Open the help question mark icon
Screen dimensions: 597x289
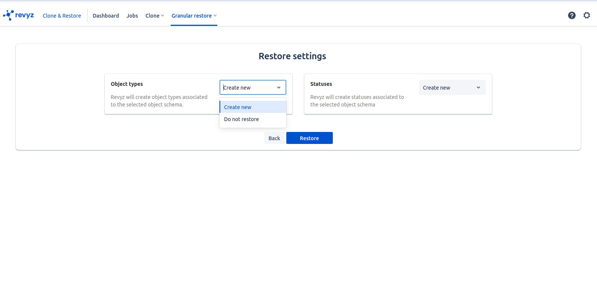coord(571,15)
